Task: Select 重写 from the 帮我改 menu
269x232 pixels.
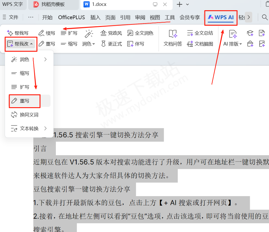Action: (x=24, y=101)
